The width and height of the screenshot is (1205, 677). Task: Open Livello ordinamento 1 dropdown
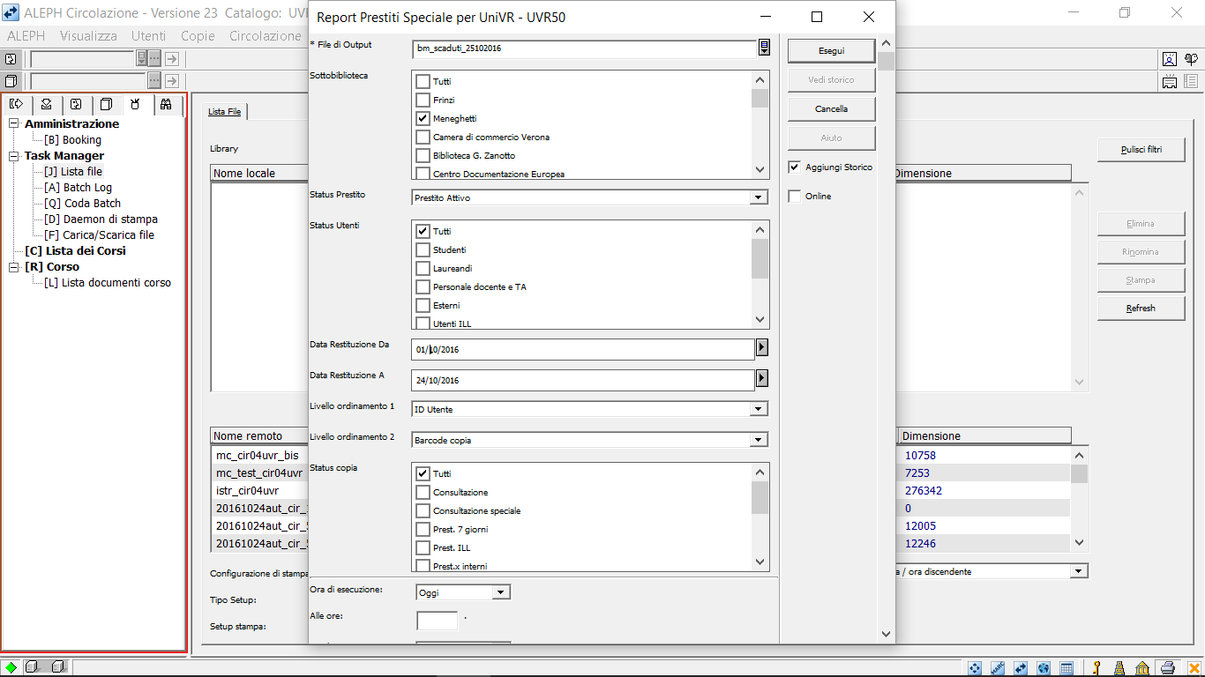pos(758,409)
